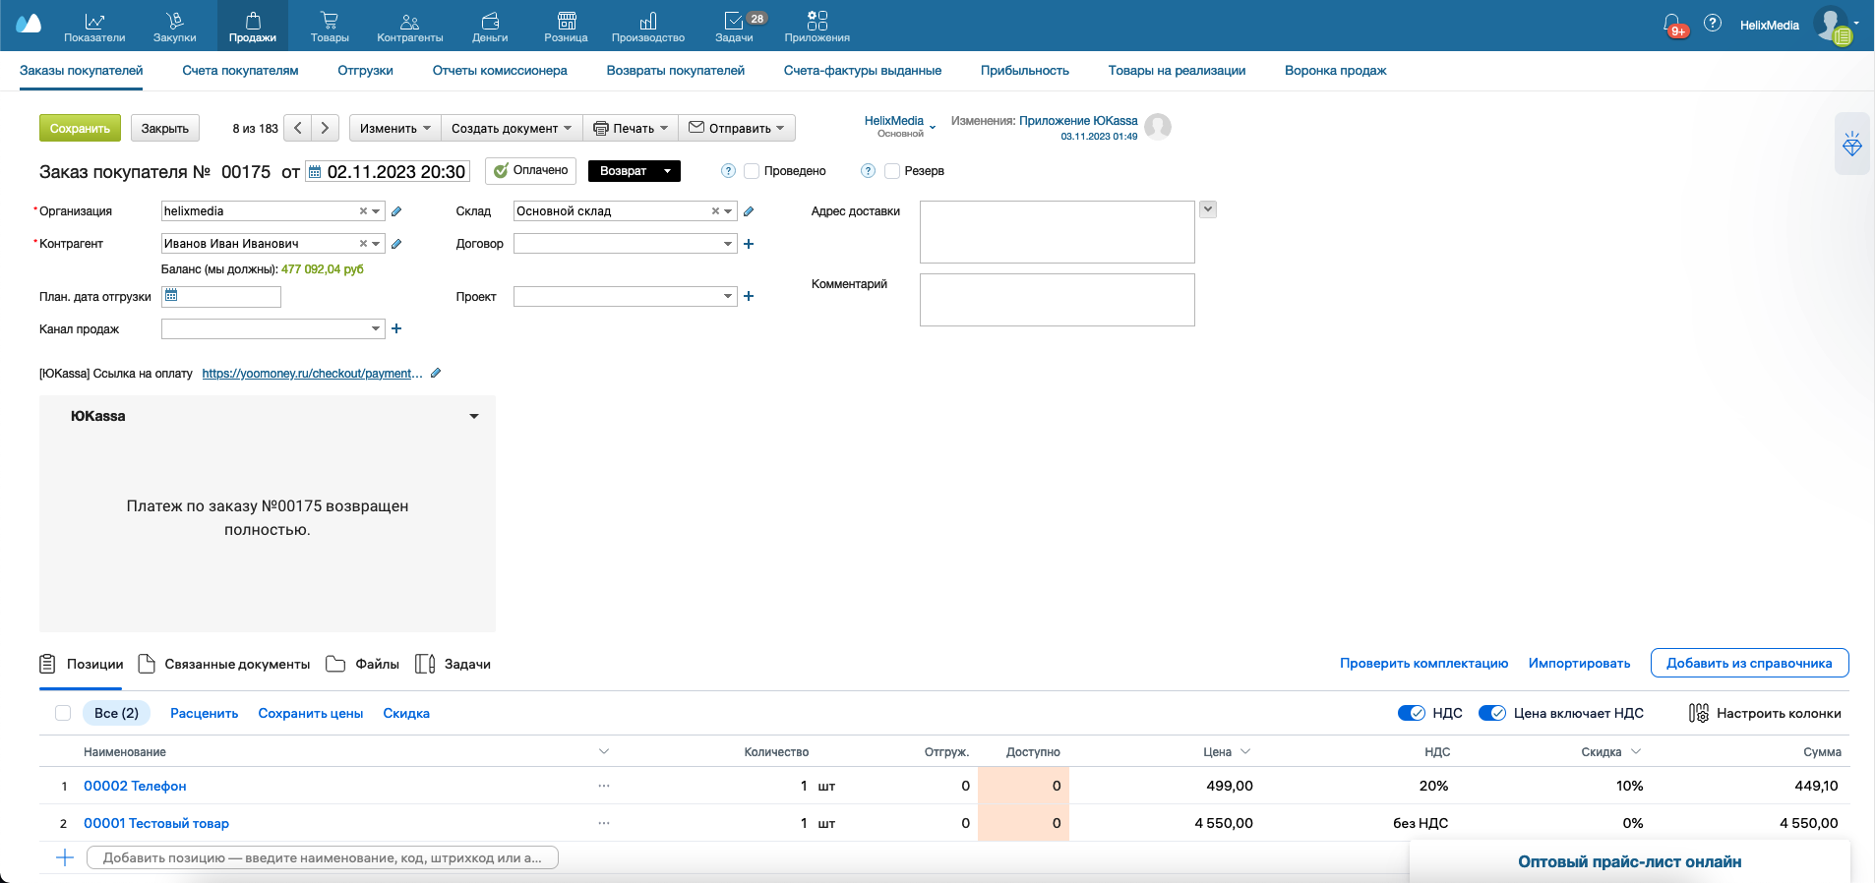Open the Отправить dropdown
The image size is (1875, 883).
737,128
